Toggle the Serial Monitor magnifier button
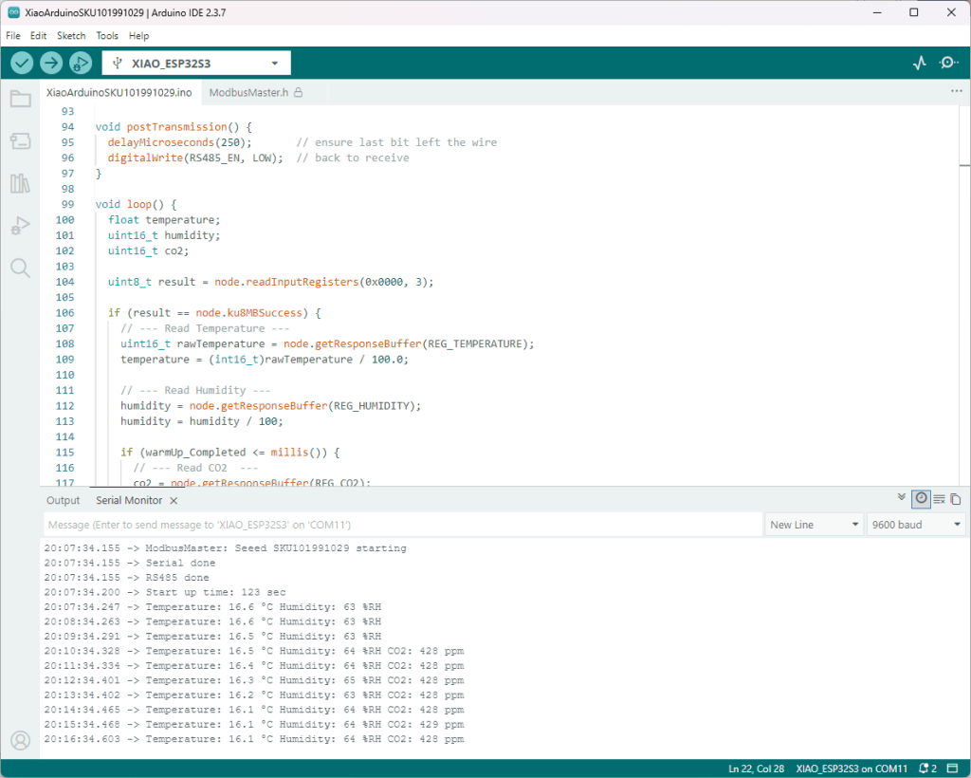971x778 pixels. [x=948, y=63]
